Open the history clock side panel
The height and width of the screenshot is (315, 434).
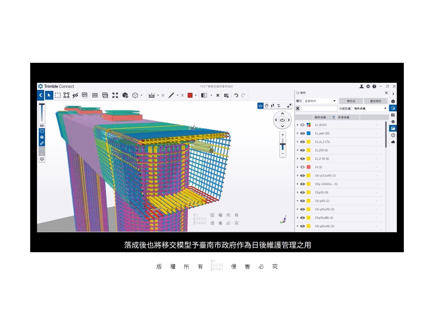(x=393, y=135)
